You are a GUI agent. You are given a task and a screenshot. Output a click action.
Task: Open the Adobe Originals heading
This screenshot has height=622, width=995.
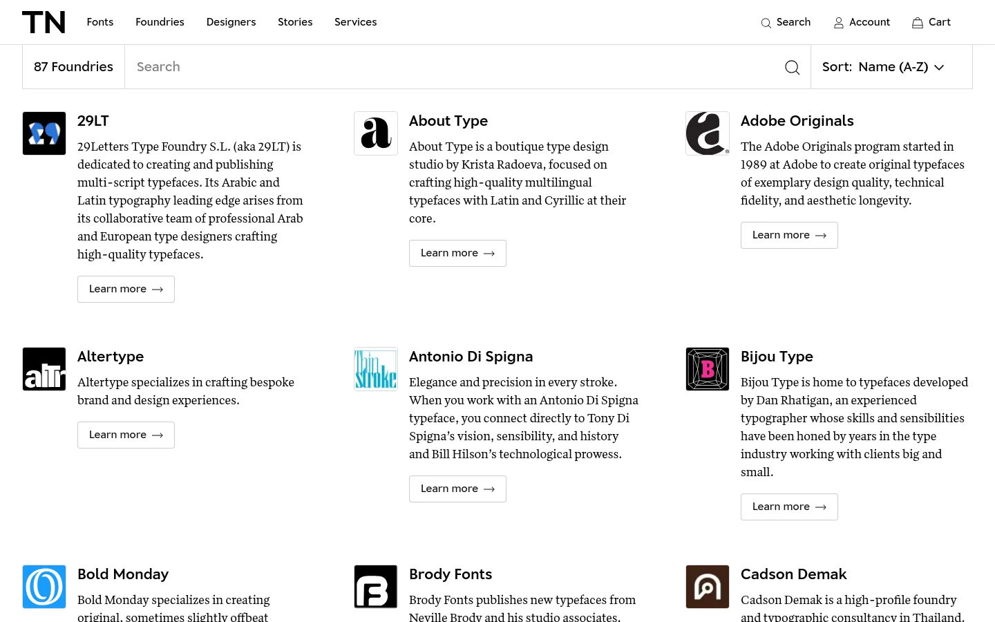point(797,121)
